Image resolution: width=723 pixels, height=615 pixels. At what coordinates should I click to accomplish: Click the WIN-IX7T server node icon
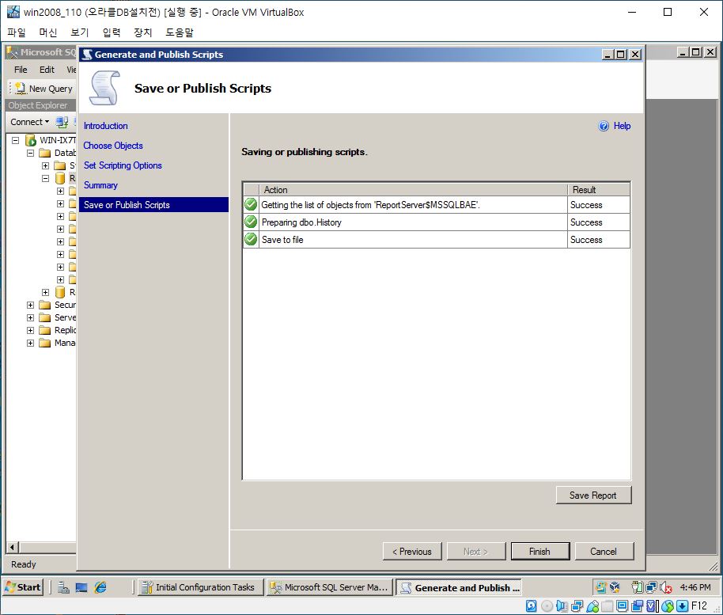(x=30, y=140)
